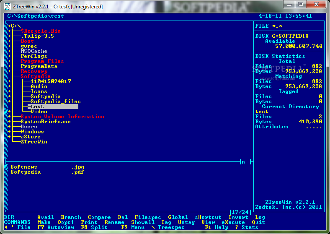Select the MSOCache folder
Screen dimensions: 330x234
(x=34, y=51)
